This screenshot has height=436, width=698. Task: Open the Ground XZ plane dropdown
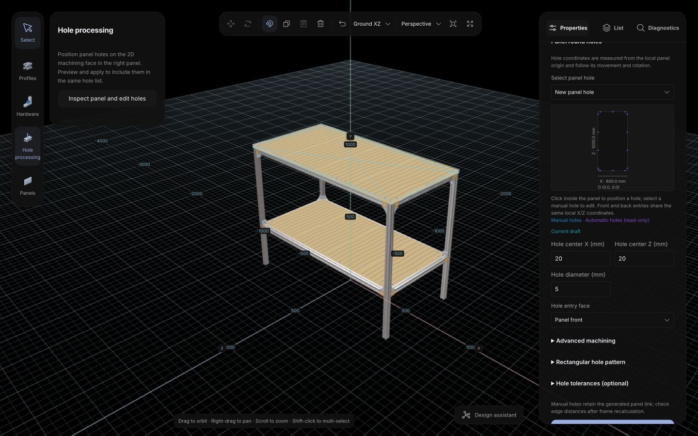click(371, 24)
